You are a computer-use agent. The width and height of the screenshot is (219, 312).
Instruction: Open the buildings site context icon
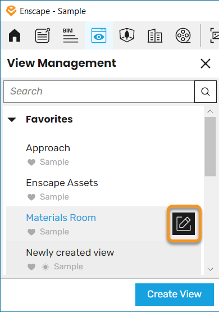pyautogui.click(x=155, y=35)
